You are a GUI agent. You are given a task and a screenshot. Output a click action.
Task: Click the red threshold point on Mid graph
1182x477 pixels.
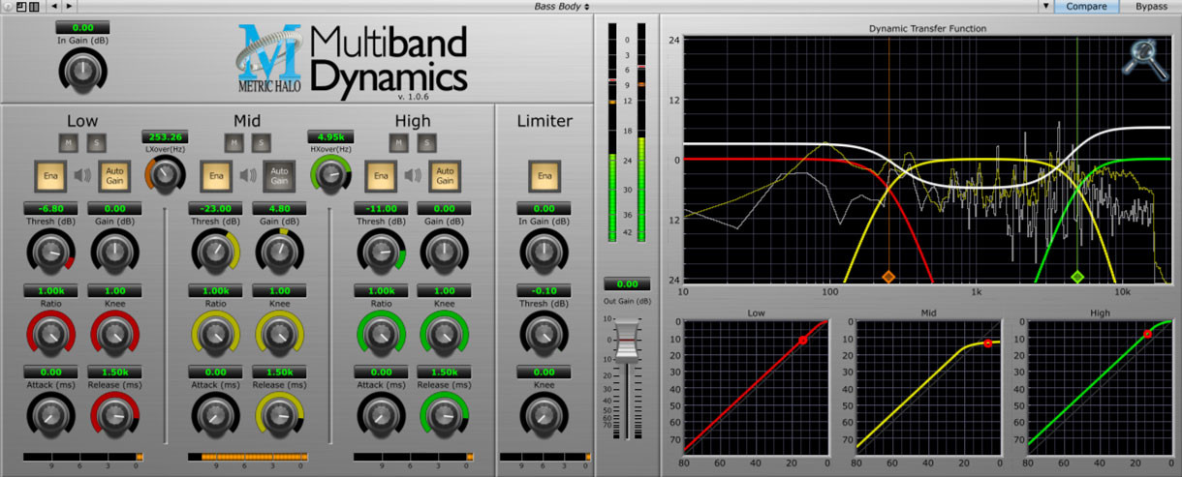(x=987, y=343)
